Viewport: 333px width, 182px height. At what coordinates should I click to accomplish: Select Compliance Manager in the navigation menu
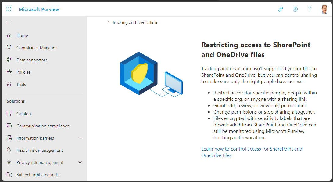click(x=36, y=47)
